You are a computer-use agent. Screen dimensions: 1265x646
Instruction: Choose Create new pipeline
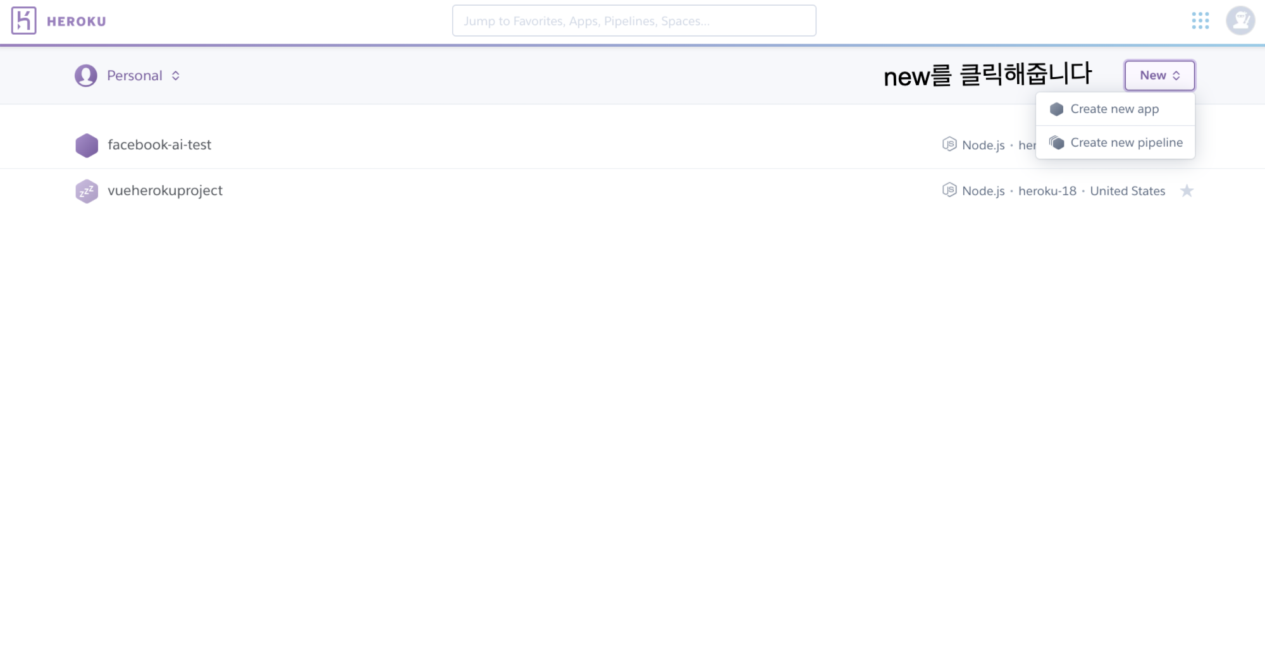pyautogui.click(x=1115, y=143)
